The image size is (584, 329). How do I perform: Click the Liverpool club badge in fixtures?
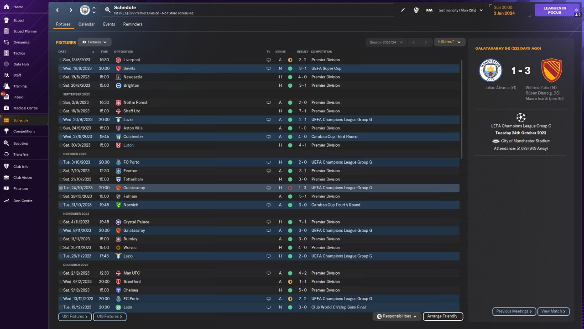pyautogui.click(x=118, y=60)
